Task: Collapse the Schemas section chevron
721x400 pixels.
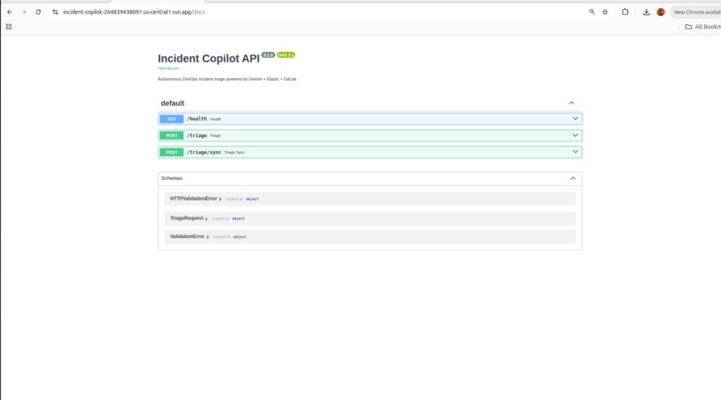Action: (573, 178)
